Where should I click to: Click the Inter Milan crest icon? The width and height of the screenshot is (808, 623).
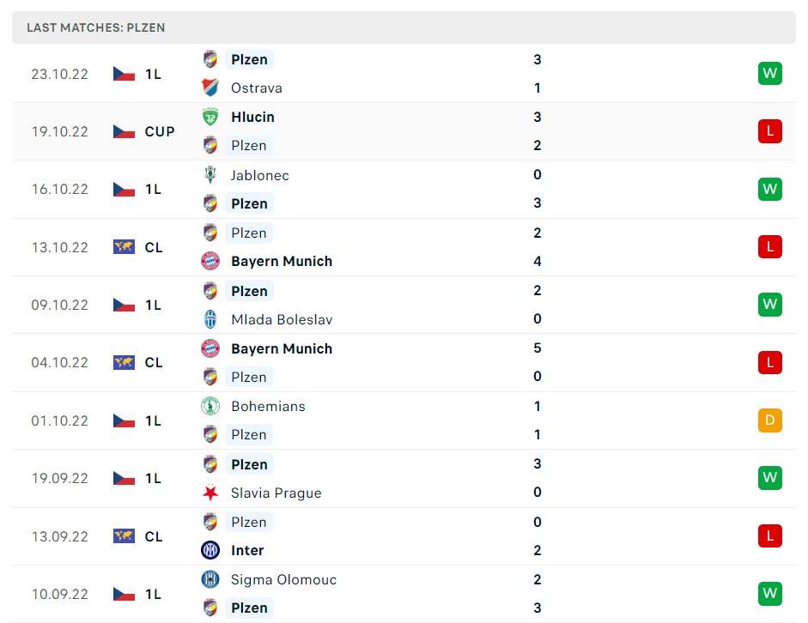point(210,550)
